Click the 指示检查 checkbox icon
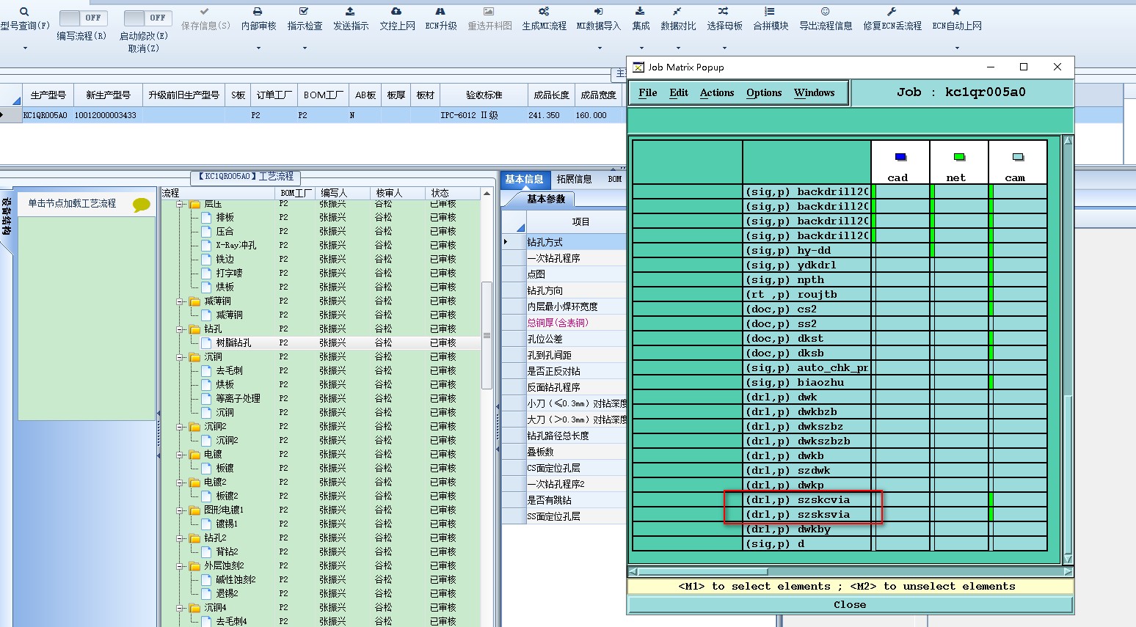The height and width of the screenshot is (627, 1136). point(304,12)
